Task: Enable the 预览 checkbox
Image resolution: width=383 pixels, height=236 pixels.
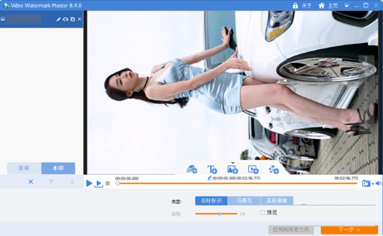Action: [262, 212]
